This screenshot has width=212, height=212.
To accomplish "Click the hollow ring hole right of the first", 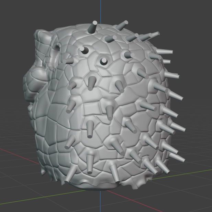I will click(x=103, y=61).
